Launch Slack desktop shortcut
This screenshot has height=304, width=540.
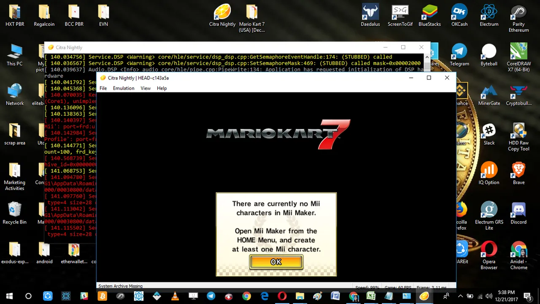point(489,135)
